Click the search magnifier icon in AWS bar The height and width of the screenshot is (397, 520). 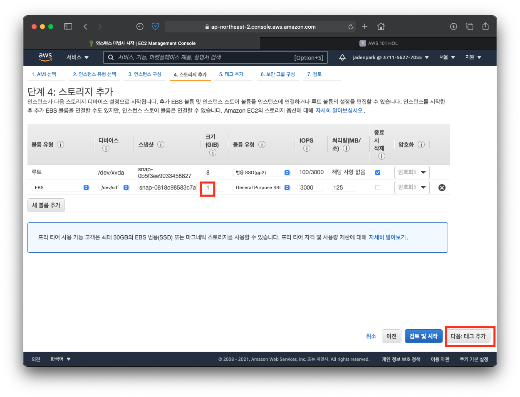tap(111, 57)
